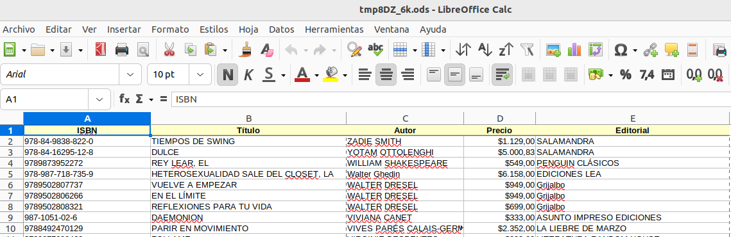
Task: Insert an image
Action: click(x=553, y=49)
